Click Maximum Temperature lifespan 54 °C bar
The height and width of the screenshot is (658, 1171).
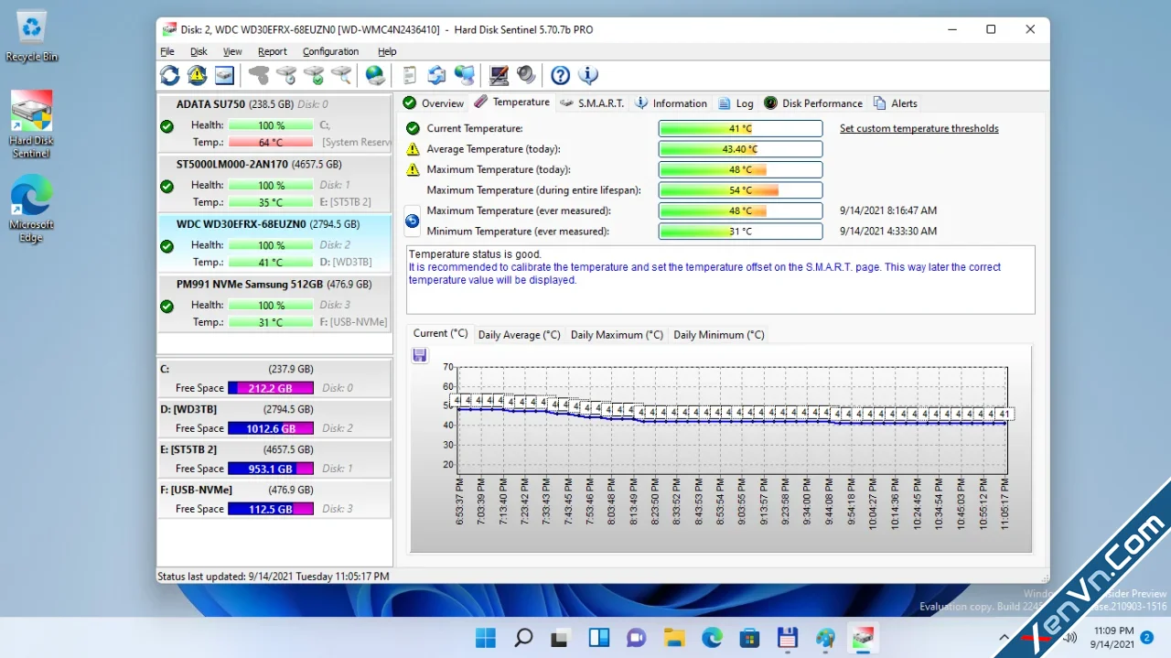click(740, 190)
